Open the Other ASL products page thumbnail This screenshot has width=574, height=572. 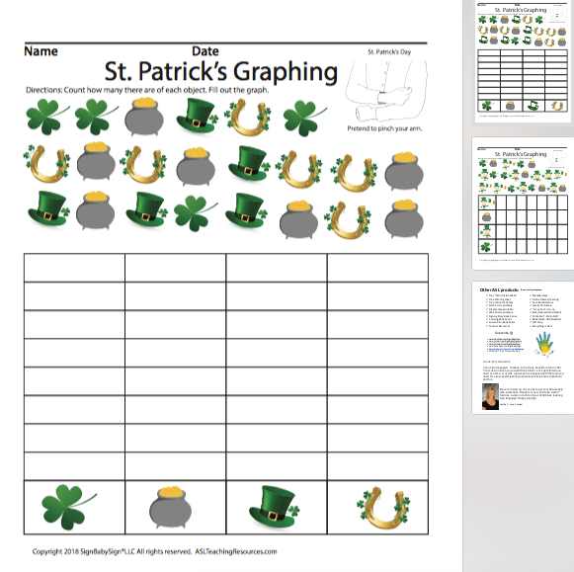[523, 348]
